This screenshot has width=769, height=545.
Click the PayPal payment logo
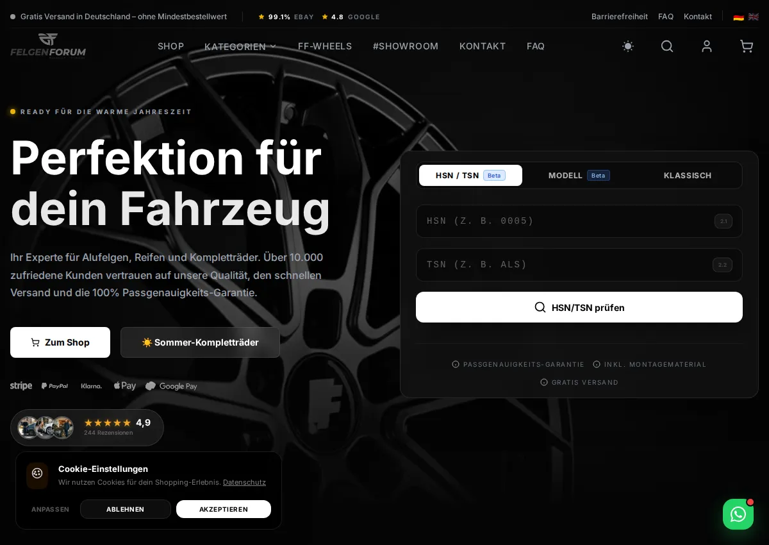(54, 386)
